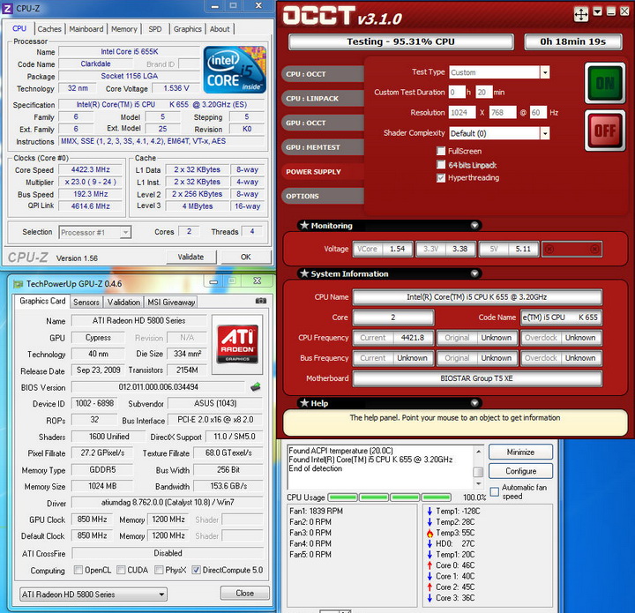Switch to the Memory tab in CPU-Z
The image size is (635, 613).
point(124,29)
